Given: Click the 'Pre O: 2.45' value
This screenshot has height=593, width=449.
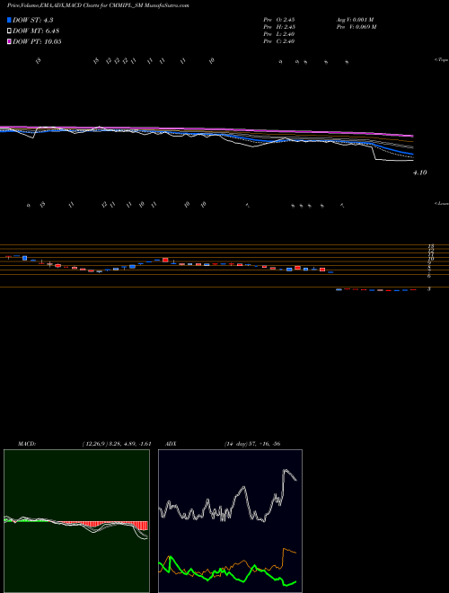Looking at the screenshot, I should 279,19.
